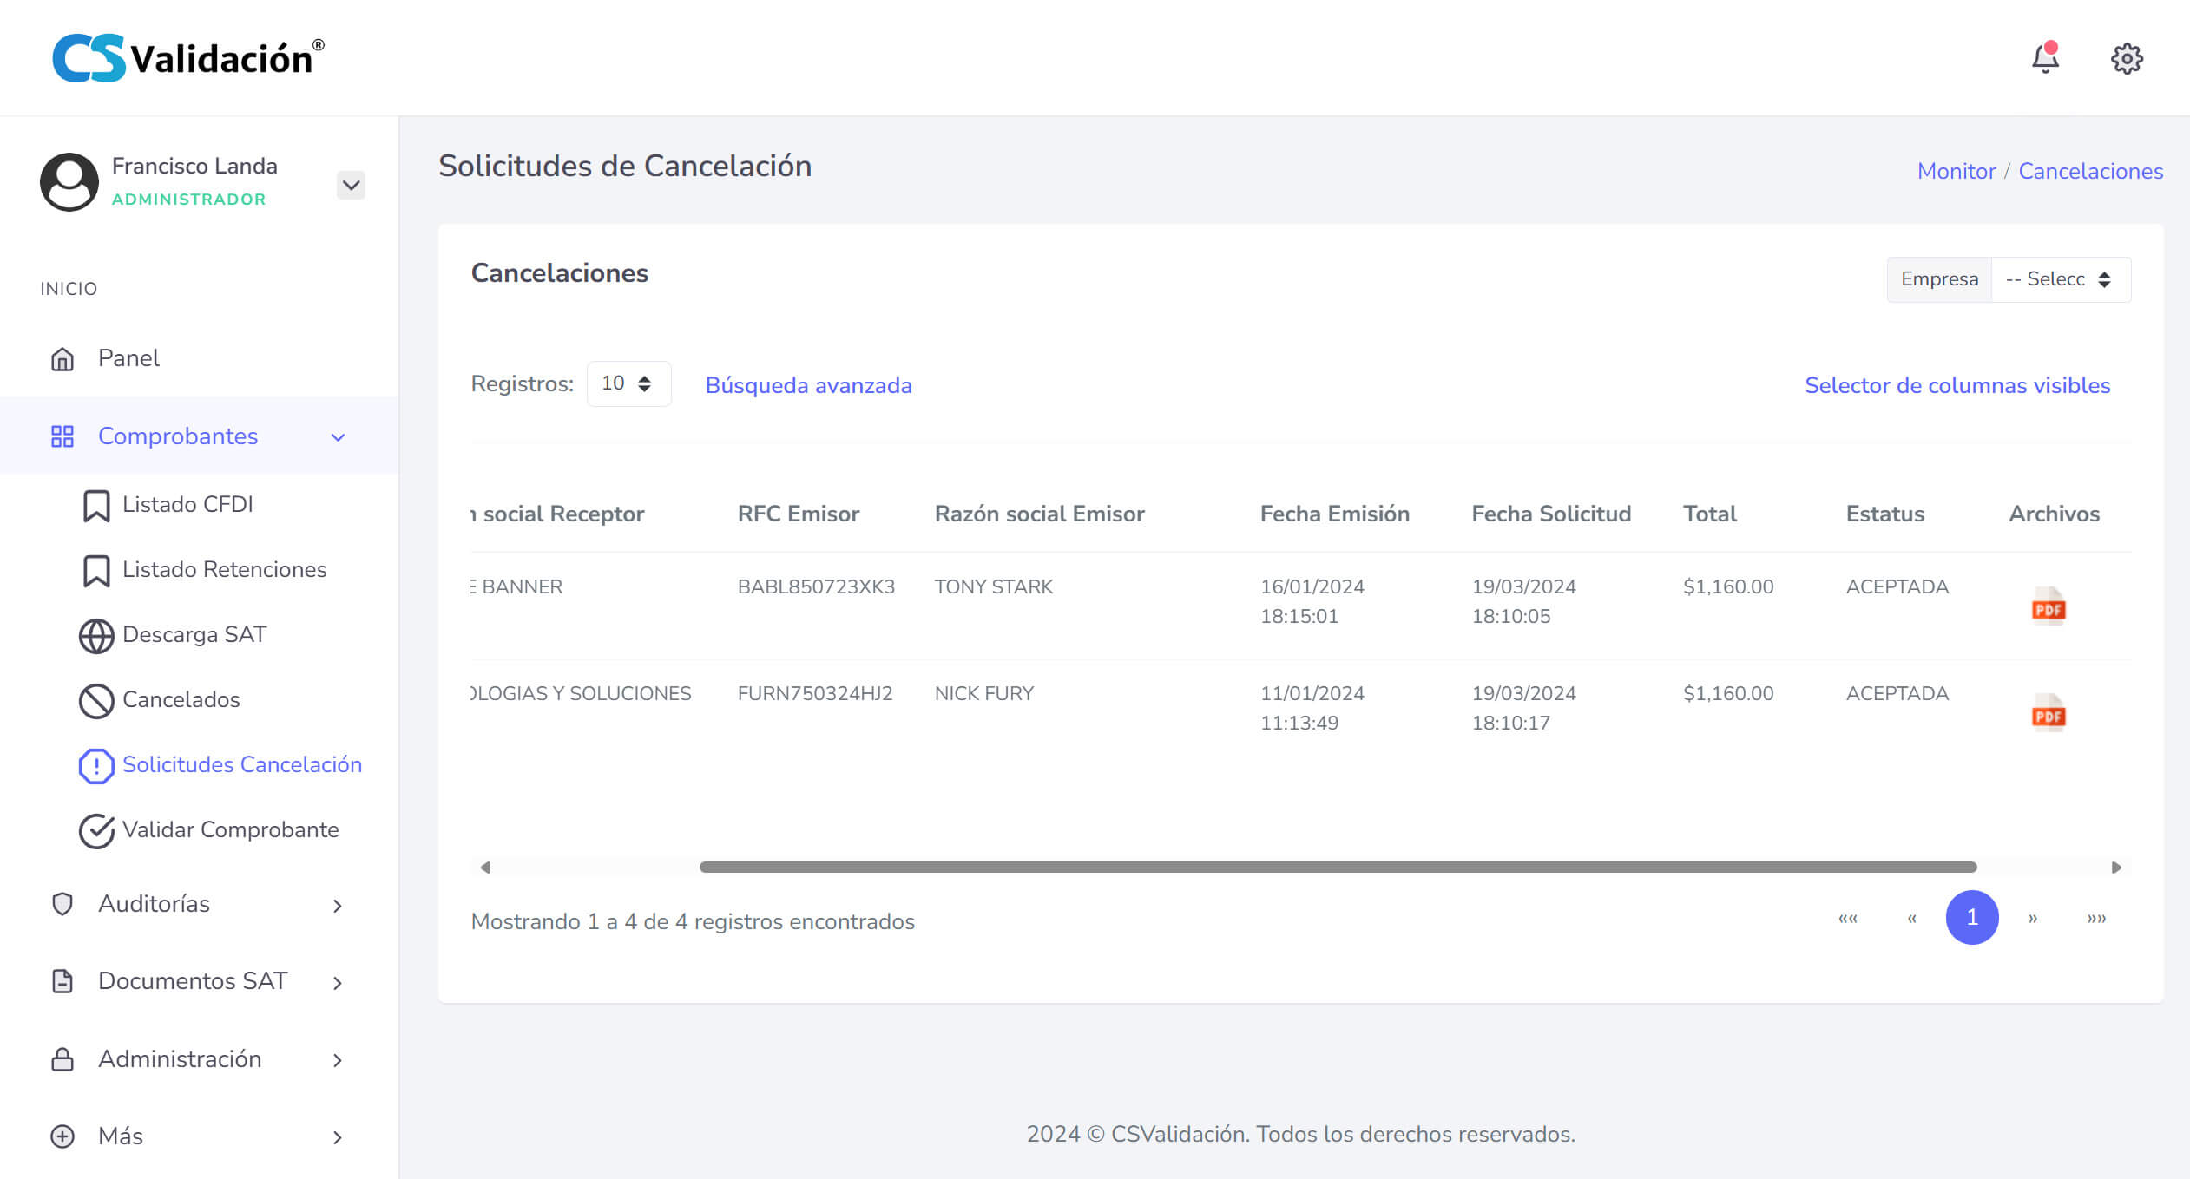
Task: Change Registros per page dropdown
Action: (x=628, y=383)
